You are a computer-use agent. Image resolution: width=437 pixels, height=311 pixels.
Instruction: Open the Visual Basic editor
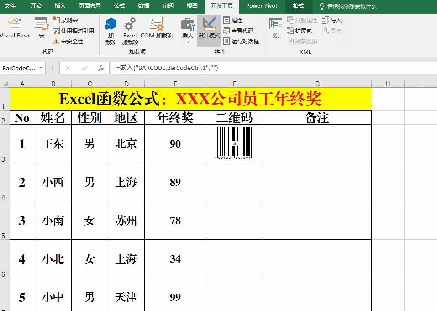pos(15,27)
